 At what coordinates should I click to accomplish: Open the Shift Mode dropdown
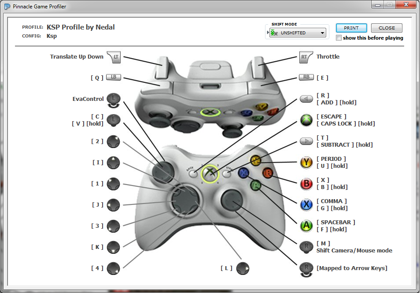click(x=298, y=33)
